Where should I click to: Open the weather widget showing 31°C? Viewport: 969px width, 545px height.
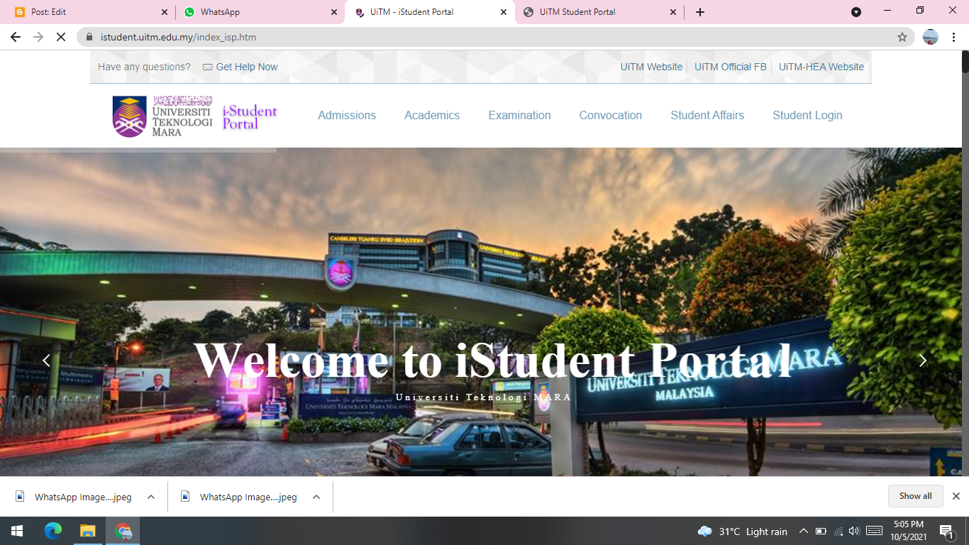[743, 531]
